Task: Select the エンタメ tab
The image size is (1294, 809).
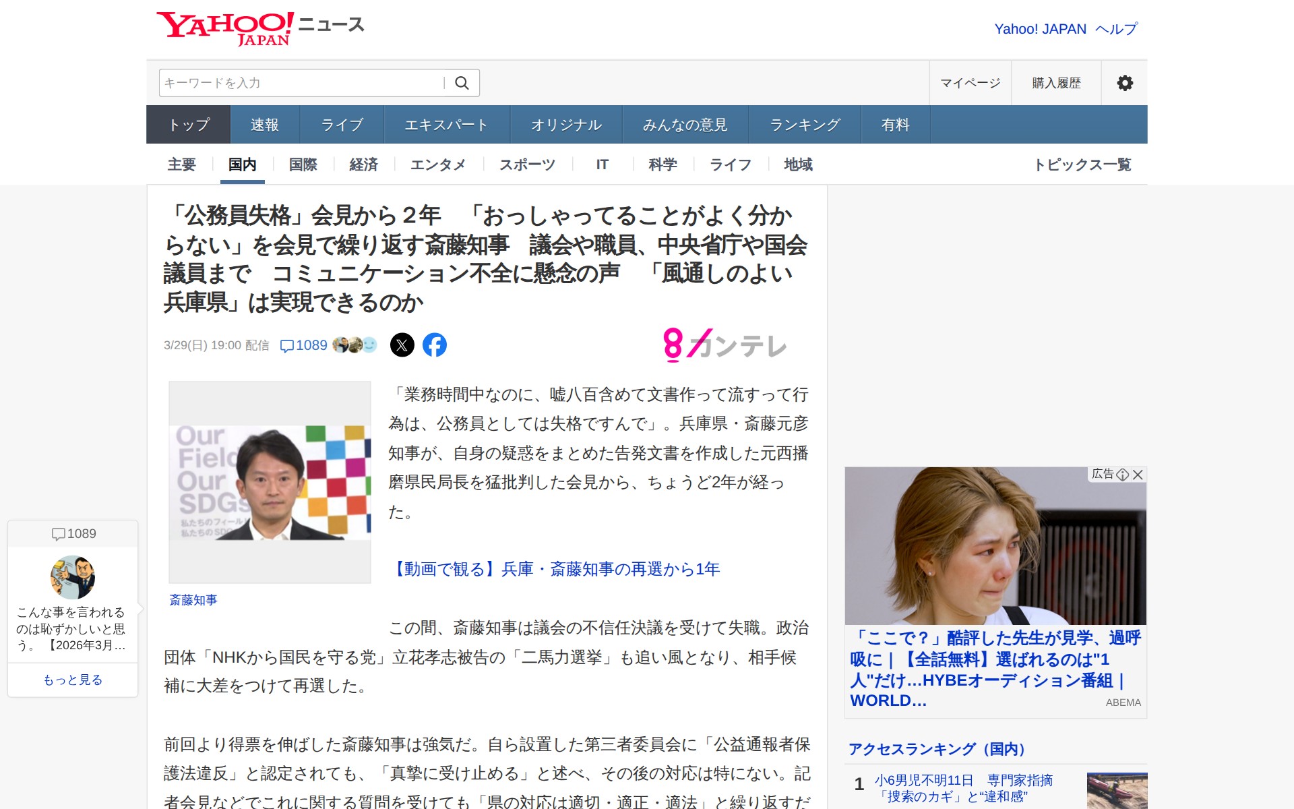Action: (x=438, y=164)
